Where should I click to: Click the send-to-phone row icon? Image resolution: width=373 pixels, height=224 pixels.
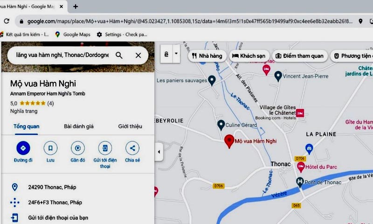(15, 217)
